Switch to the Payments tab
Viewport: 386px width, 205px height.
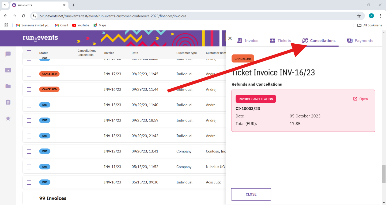360,41
